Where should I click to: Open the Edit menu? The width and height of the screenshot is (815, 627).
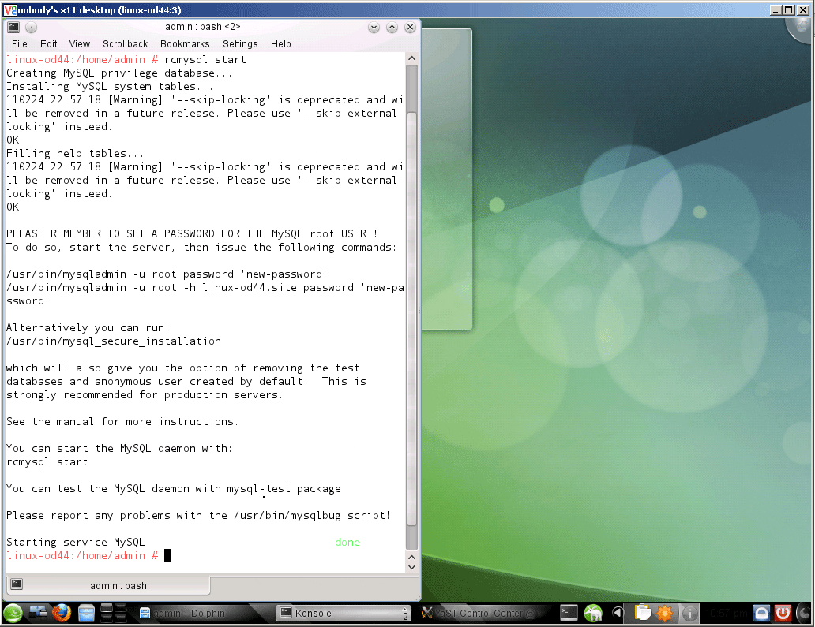(48, 44)
